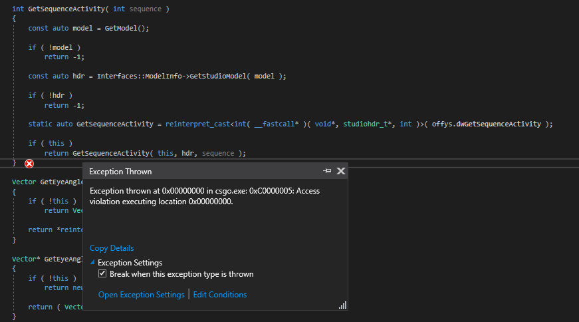Place cursor on GetStudioModel method call

(x=217, y=76)
